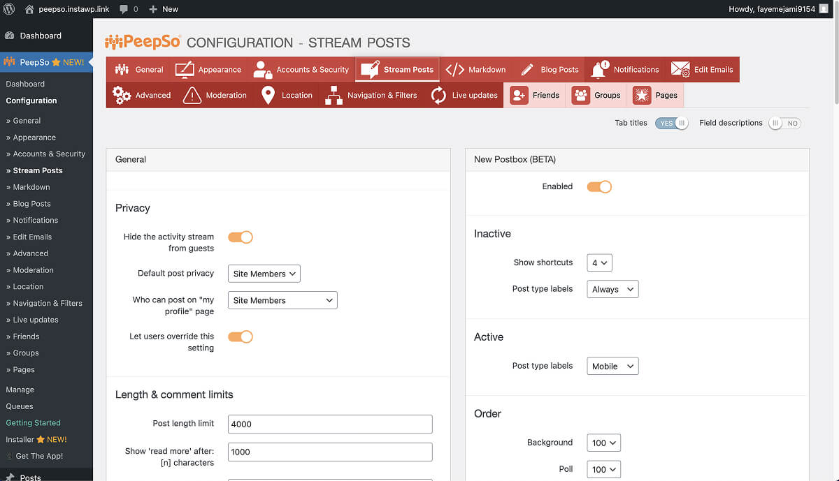Click Show 'read more' after characters field
This screenshot has height=481, width=839.
point(330,452)
